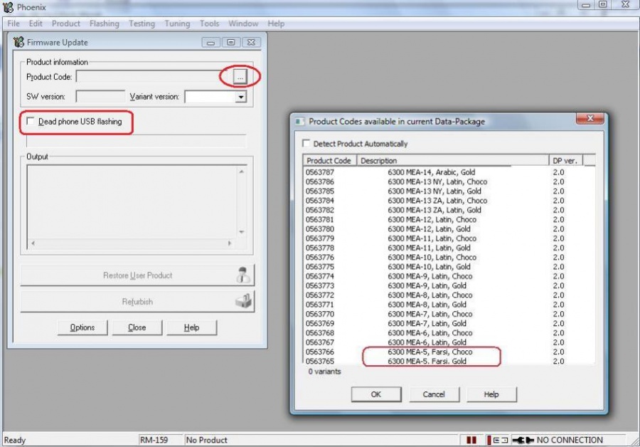
Task: Select product code 0563768 row
Action: (449, 332)
